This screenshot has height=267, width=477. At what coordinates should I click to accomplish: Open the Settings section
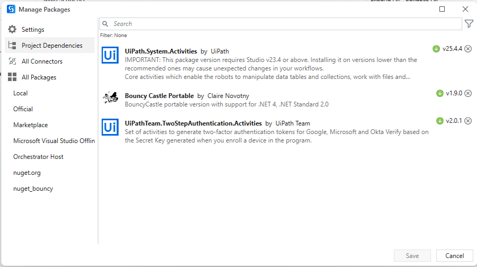coord(32,30)
